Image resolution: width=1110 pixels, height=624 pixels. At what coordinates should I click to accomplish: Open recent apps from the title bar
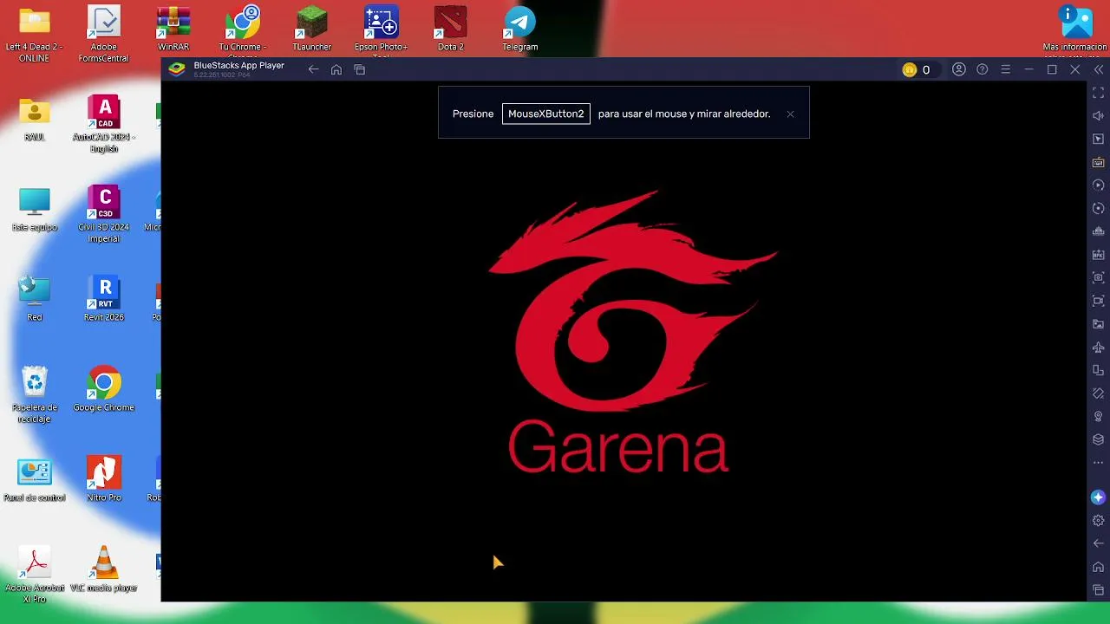coord(360,70)
